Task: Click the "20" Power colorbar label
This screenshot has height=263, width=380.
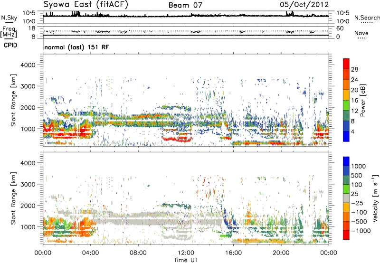Action: click(354, 90)
